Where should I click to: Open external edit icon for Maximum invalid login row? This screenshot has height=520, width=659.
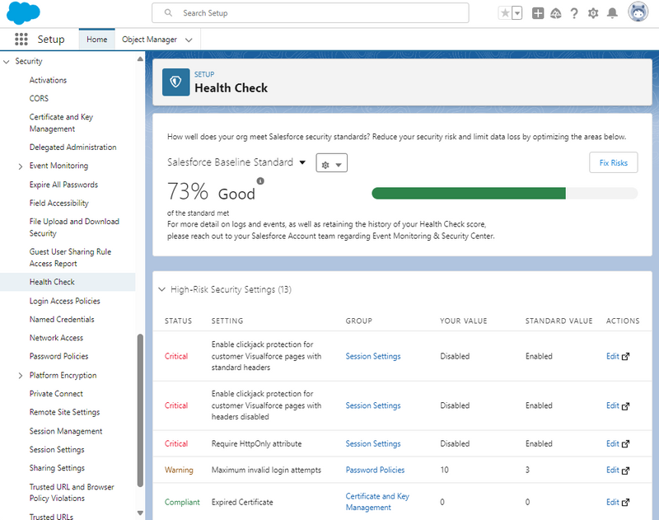(625, 471)
